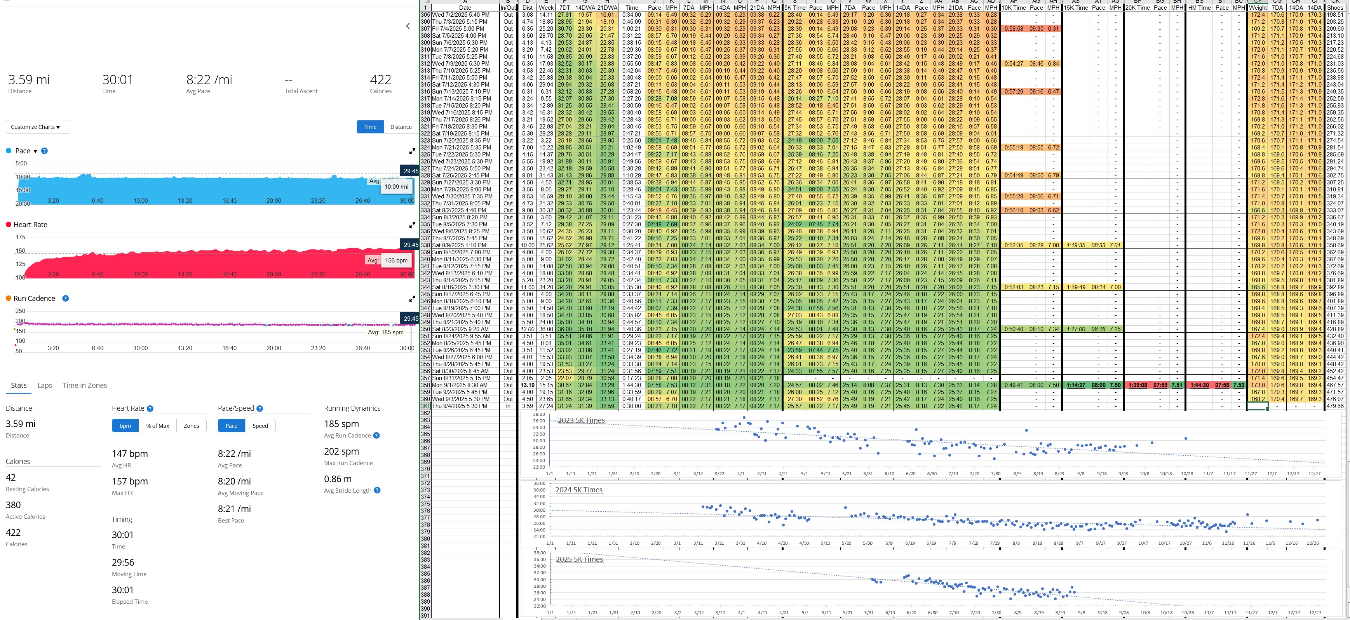Expand the Pace chart to fullscreen
The width and height of the screenshot is (1350, 620).
point(412,151)
